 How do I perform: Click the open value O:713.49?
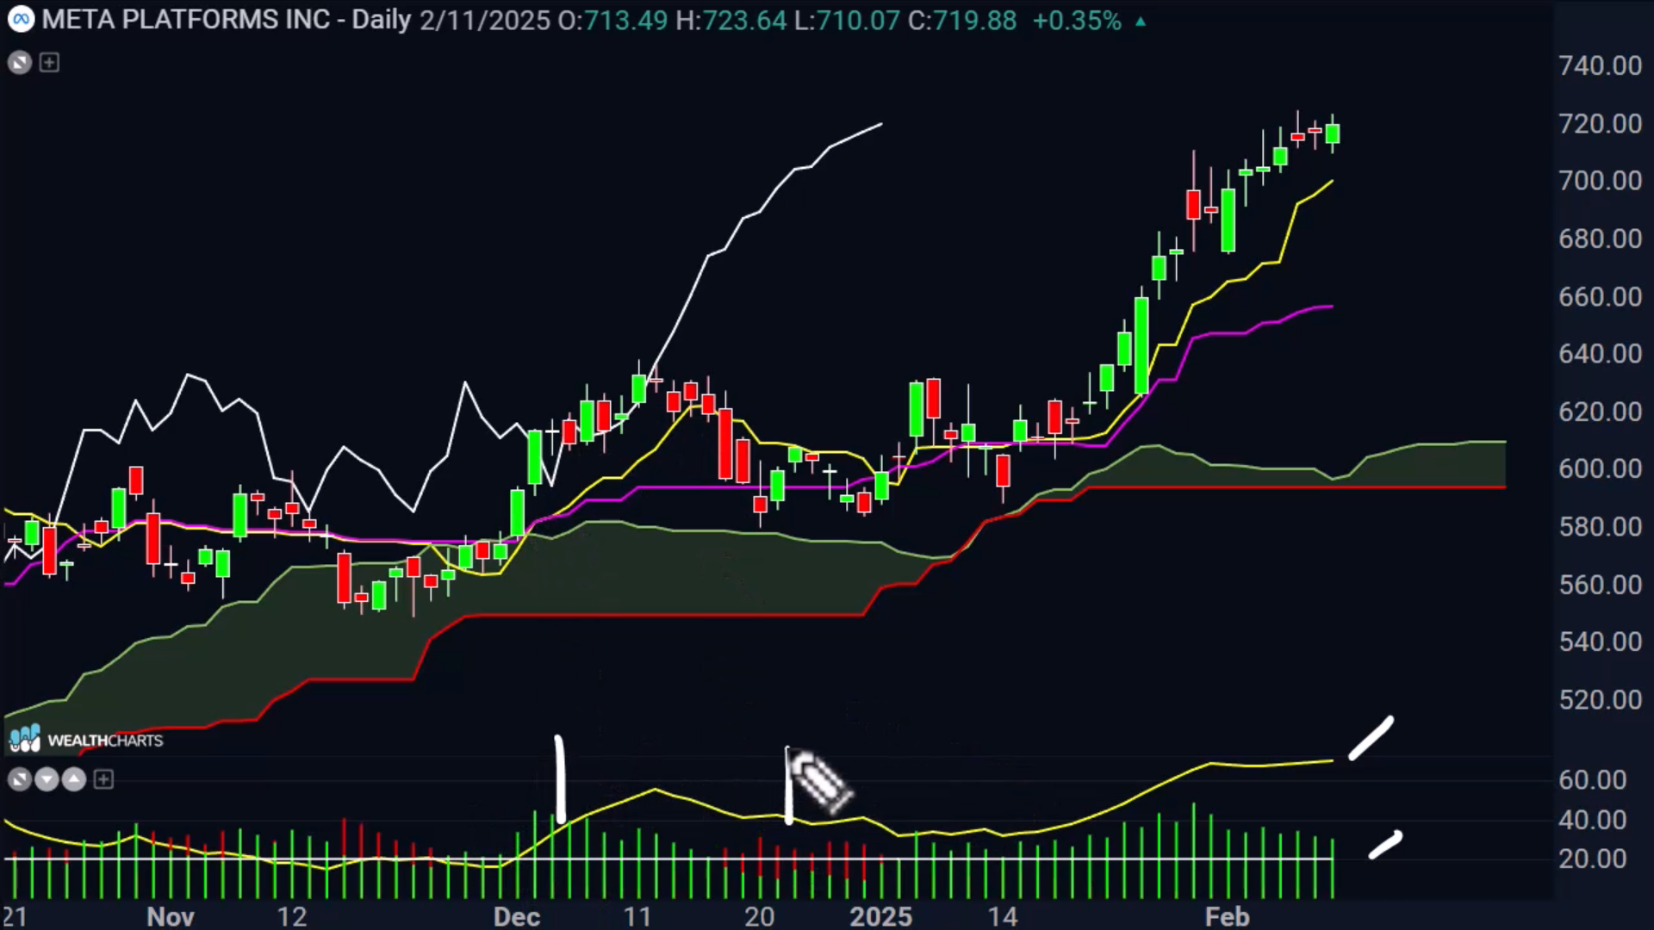click(x=612, y=20)
